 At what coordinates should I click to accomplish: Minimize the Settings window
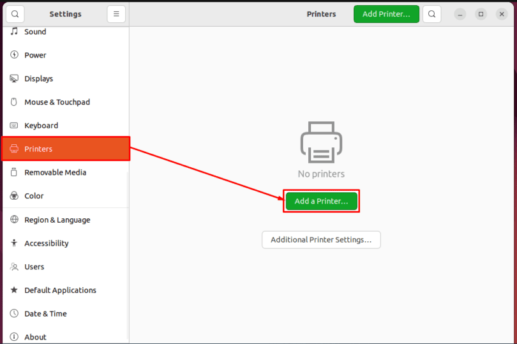[x=460, y=14]
